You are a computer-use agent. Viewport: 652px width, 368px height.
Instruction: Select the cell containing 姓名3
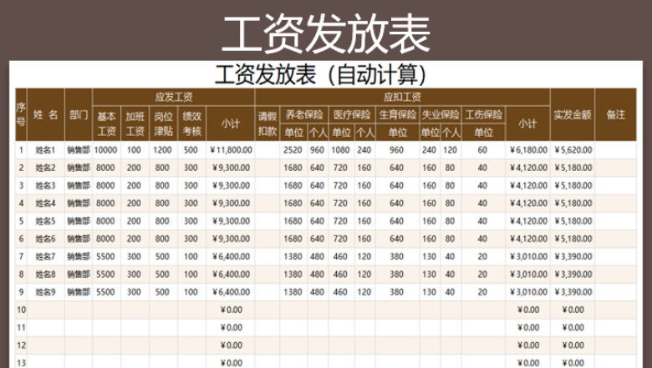pyautogui.click(x=46, y=186)
